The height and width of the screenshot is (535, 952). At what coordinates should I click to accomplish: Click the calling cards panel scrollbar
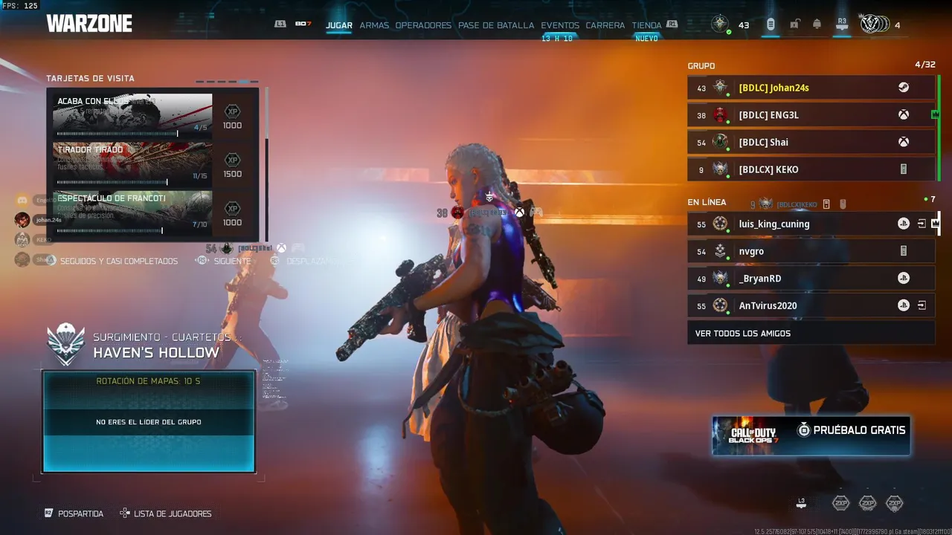tap(266, 163)
